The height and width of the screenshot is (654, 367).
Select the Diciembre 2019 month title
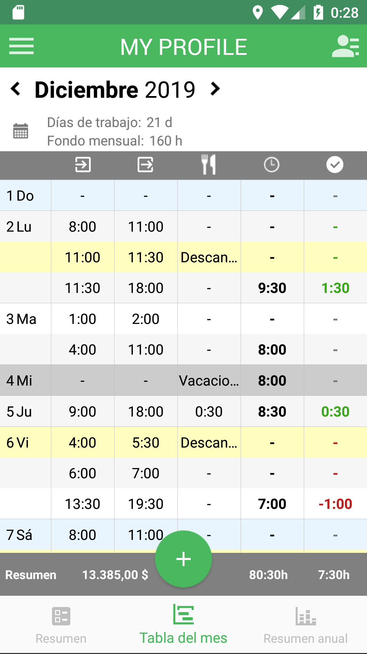[x=115, y=90]
